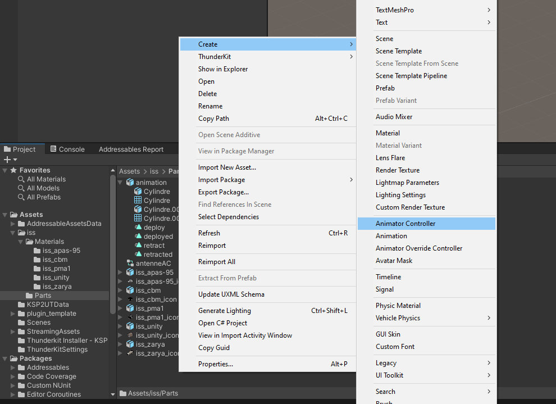Screen dimensions: 556x404
Task: Click the iss_cbm prefab cube icon
Action: [x=130, y=290]
